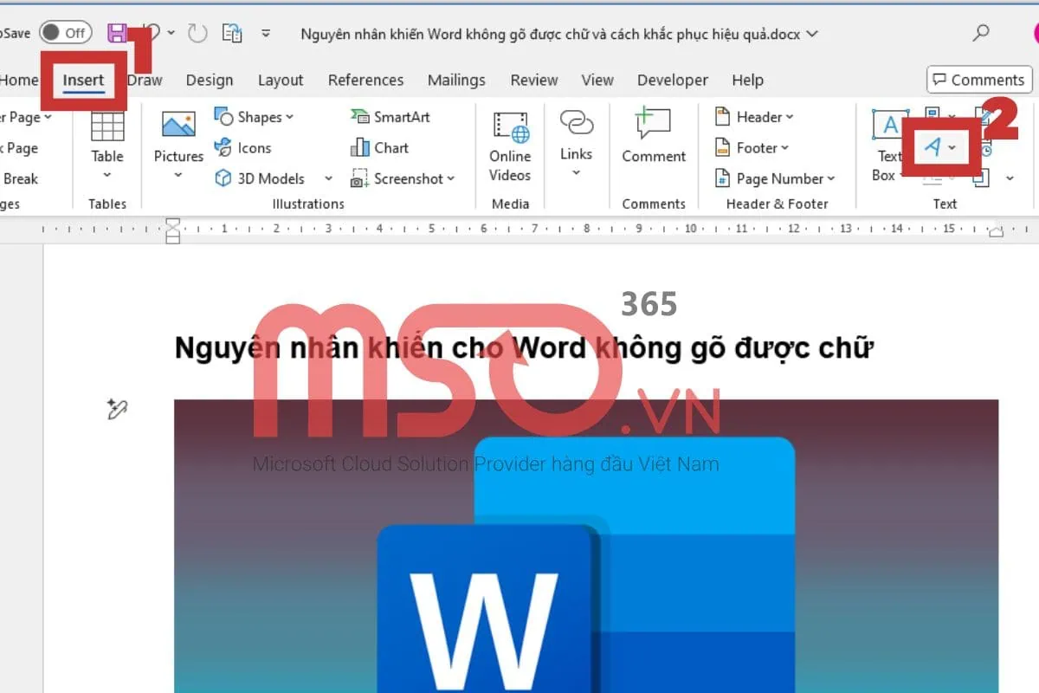Open the Review ribbon tab
This screenshot has height=693, width=1039.
pyautogui.click(x=533, y=80)
